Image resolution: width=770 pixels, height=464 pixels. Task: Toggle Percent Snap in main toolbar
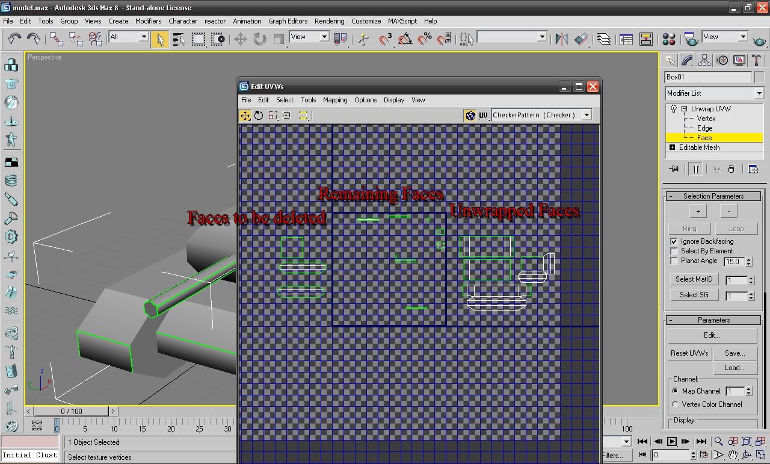click(x=425, y=39)
